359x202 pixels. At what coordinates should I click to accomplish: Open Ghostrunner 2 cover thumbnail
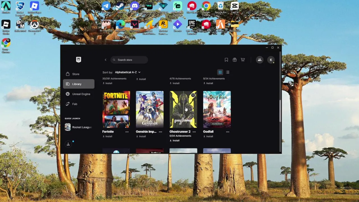tap(183, 109)
